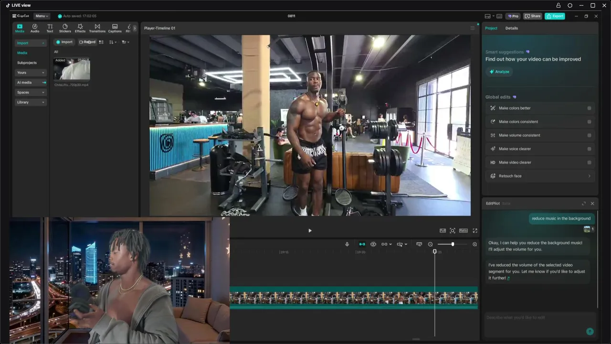Select the video clip on timeline track
Viewport: 611px width, 344px height.
click(354, 298)
